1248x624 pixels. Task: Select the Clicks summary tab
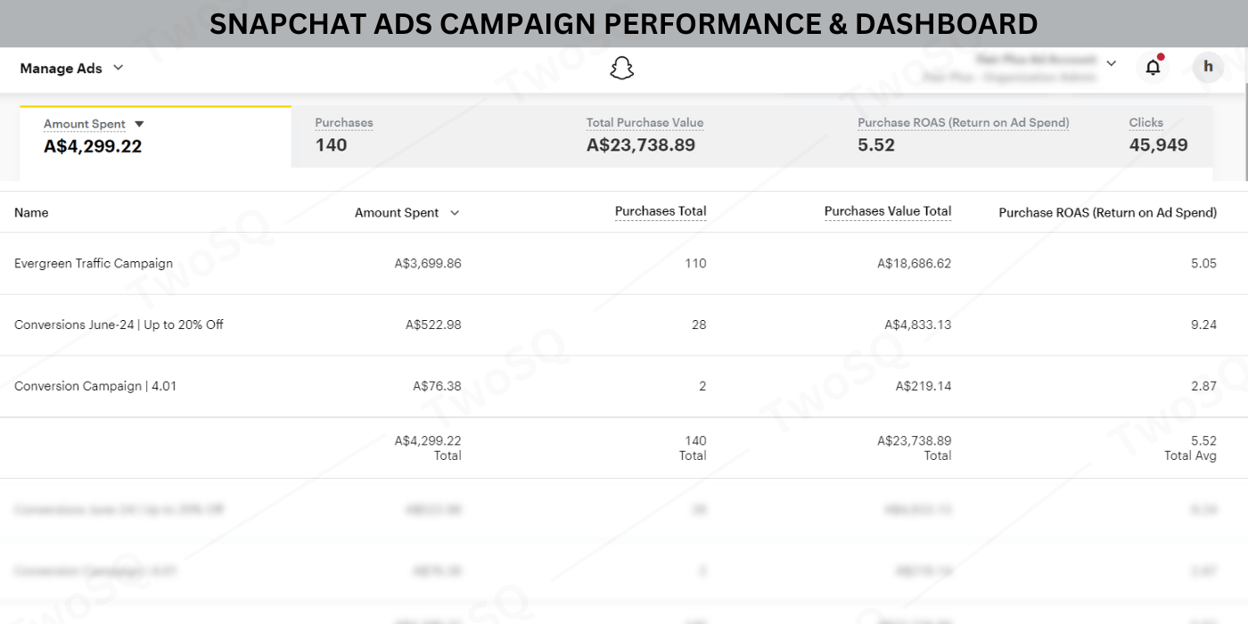1158,135
